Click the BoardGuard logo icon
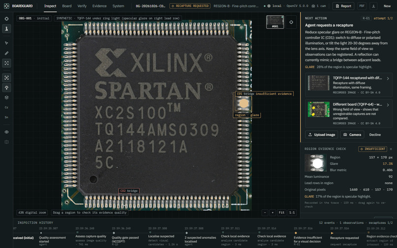This screenshot has height=248, width=397. pyautogui.click(x=6, y=6)
